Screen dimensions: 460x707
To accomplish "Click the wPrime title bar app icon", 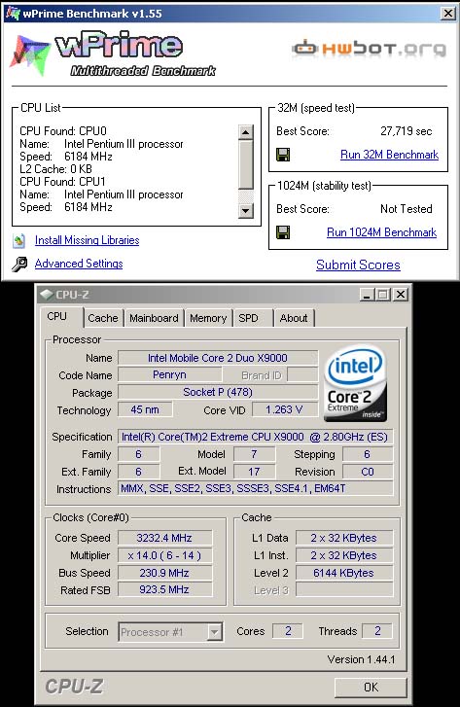I will pyautogui.click(x=13, y=13).
